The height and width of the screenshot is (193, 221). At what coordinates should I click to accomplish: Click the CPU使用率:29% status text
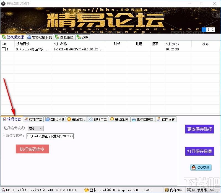(x=203, y=190)
